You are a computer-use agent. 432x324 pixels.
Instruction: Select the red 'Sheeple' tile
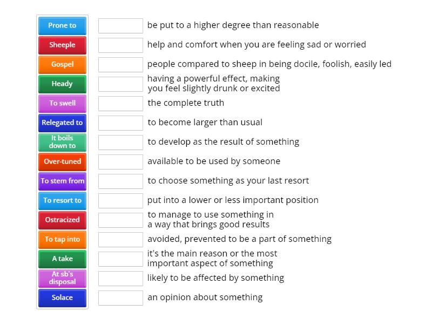(x=62, y=45)
